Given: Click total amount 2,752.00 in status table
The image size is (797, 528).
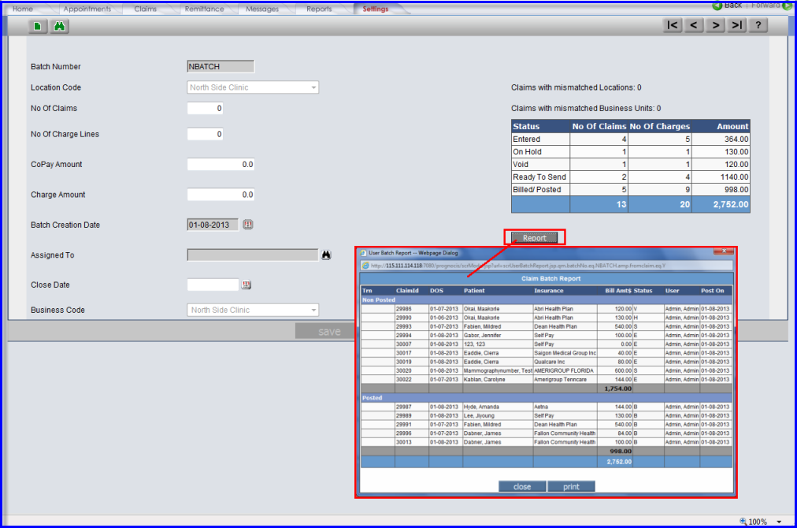Looking at the screenshot, I should (730, 204).
